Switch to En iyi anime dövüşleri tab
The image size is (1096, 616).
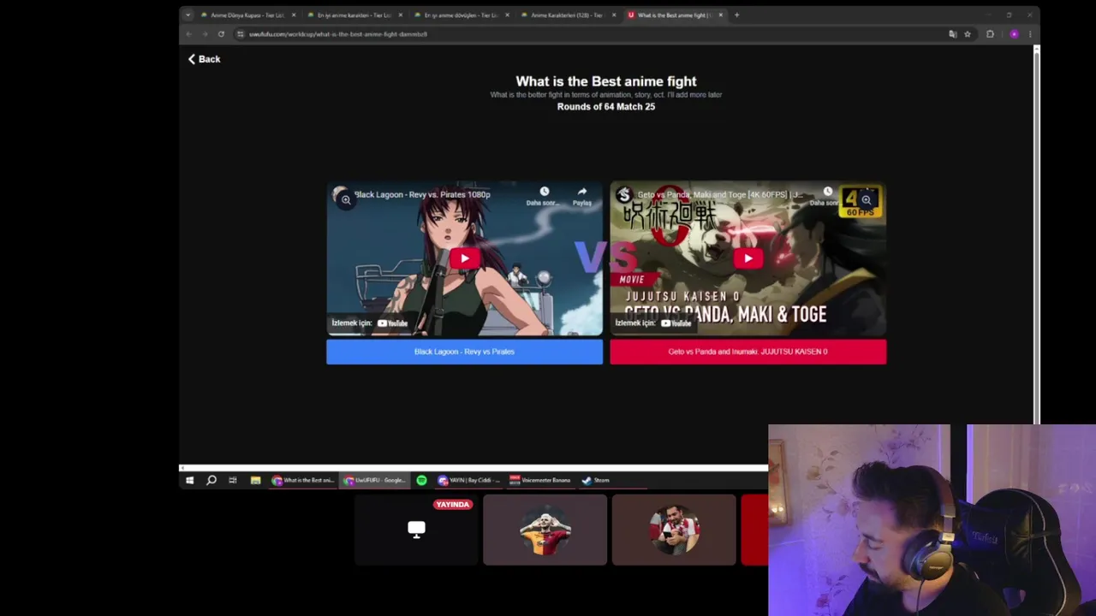pos(462,15)
